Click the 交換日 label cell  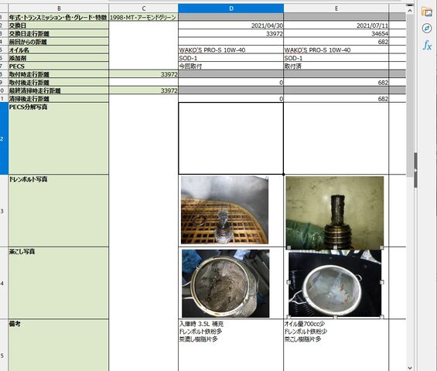coord(59,26)
